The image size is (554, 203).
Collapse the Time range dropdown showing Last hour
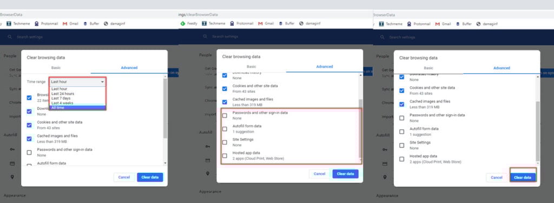(77, 82)
